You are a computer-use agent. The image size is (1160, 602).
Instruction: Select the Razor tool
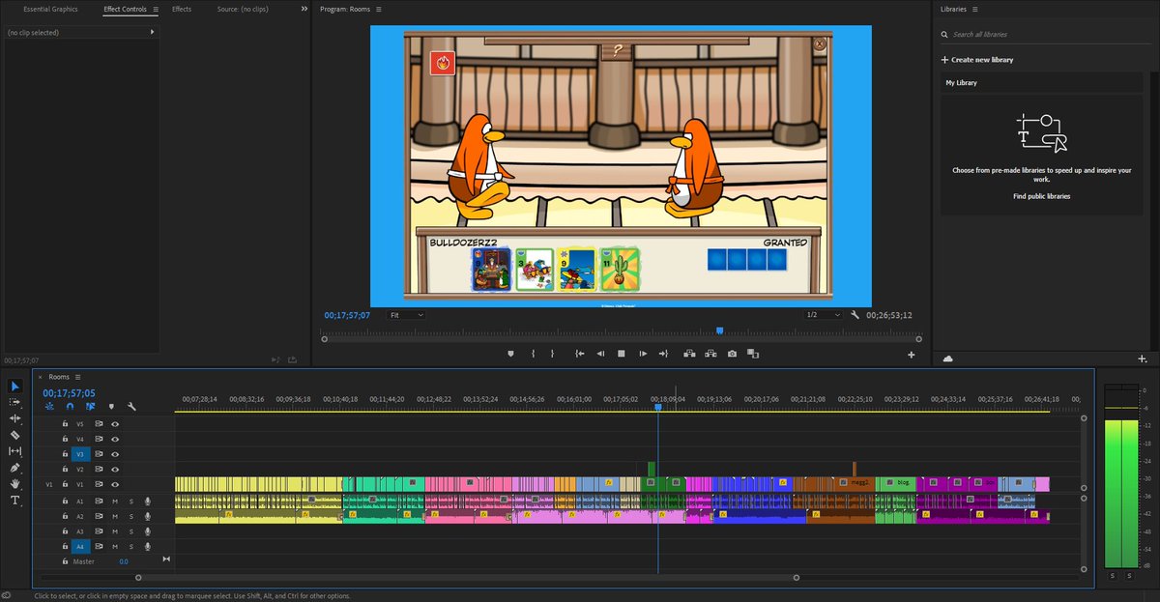(15, 435)
